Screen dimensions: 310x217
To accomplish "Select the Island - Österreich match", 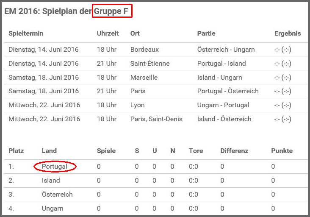I will [x=224, y=119].
